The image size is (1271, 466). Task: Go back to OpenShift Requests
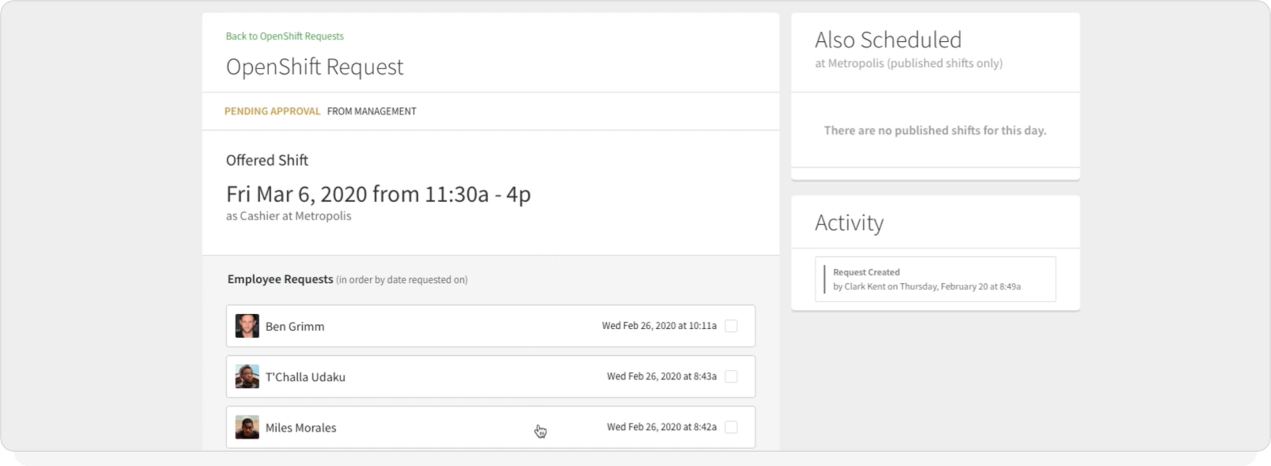pos(284,36)
